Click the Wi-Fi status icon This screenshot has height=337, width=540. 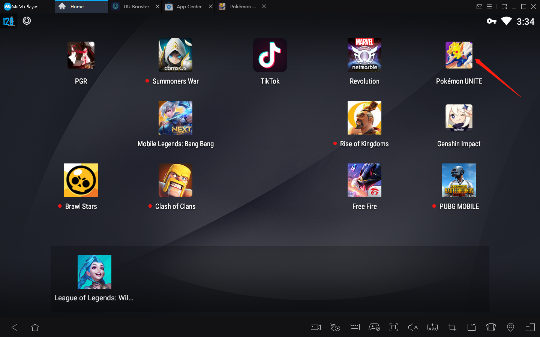(507, 21)
